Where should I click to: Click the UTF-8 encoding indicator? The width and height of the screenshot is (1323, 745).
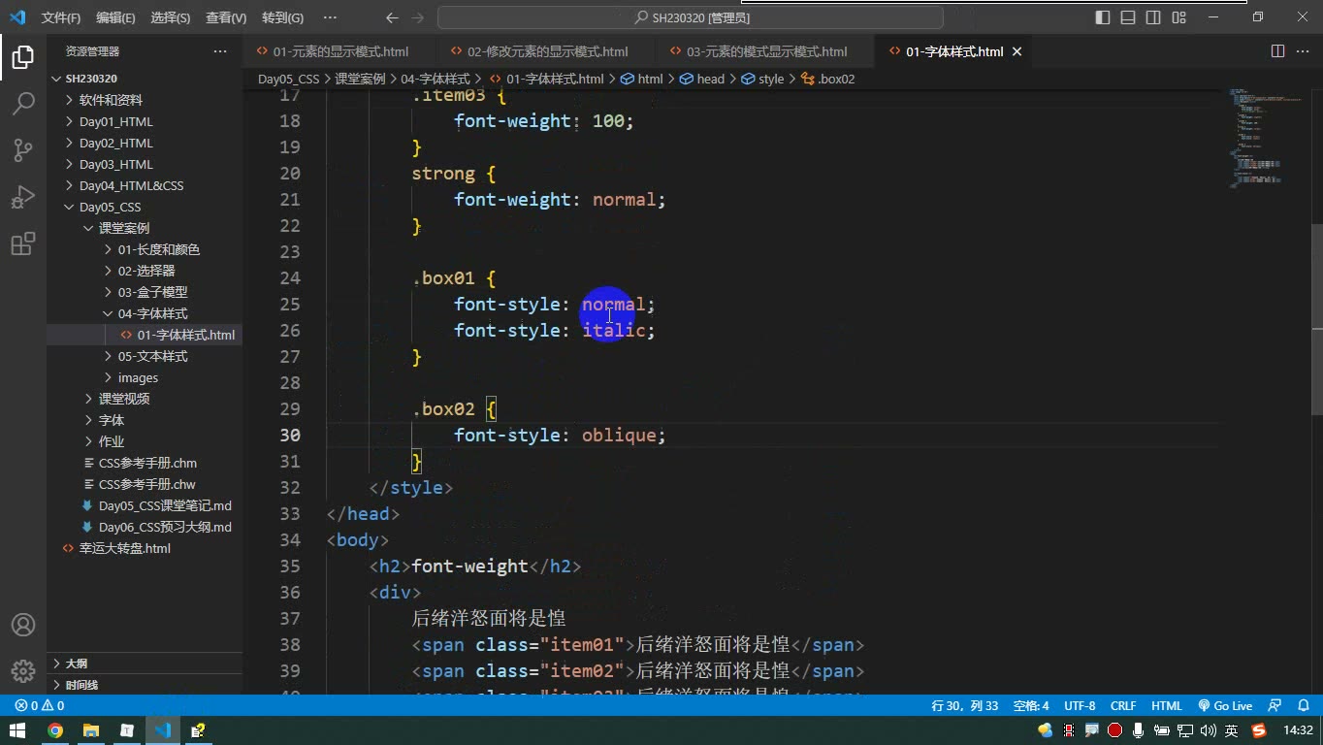click(1080, 706)
